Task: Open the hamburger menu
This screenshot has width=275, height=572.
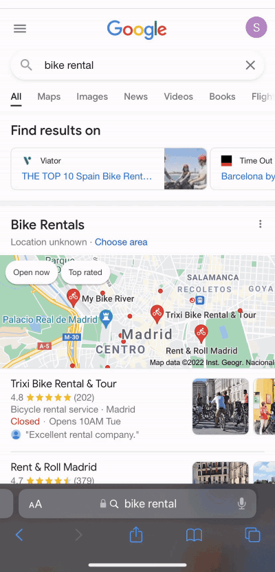Action: click(x=20, y=28)
